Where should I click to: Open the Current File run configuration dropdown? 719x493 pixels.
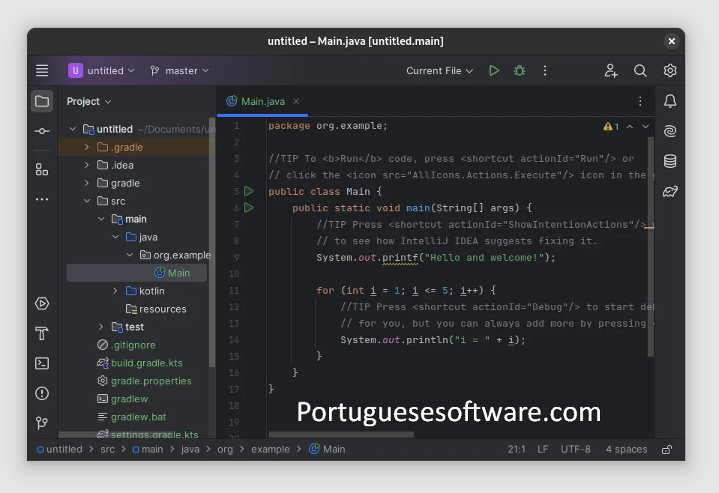pos(439,70)
